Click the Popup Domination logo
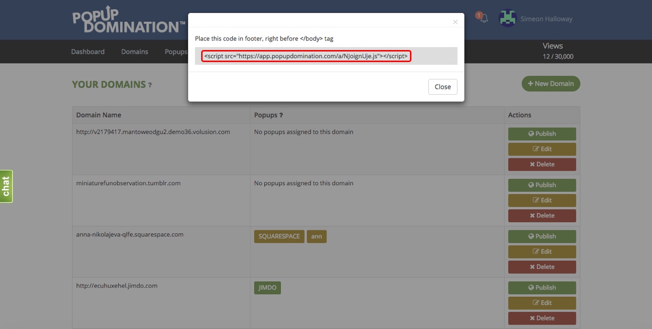This screenshot has width=652, height=329. tap(128, 21)
